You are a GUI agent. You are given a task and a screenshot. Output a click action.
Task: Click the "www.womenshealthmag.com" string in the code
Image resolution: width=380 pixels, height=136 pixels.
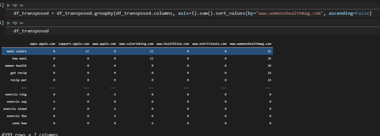coord(290,13)
